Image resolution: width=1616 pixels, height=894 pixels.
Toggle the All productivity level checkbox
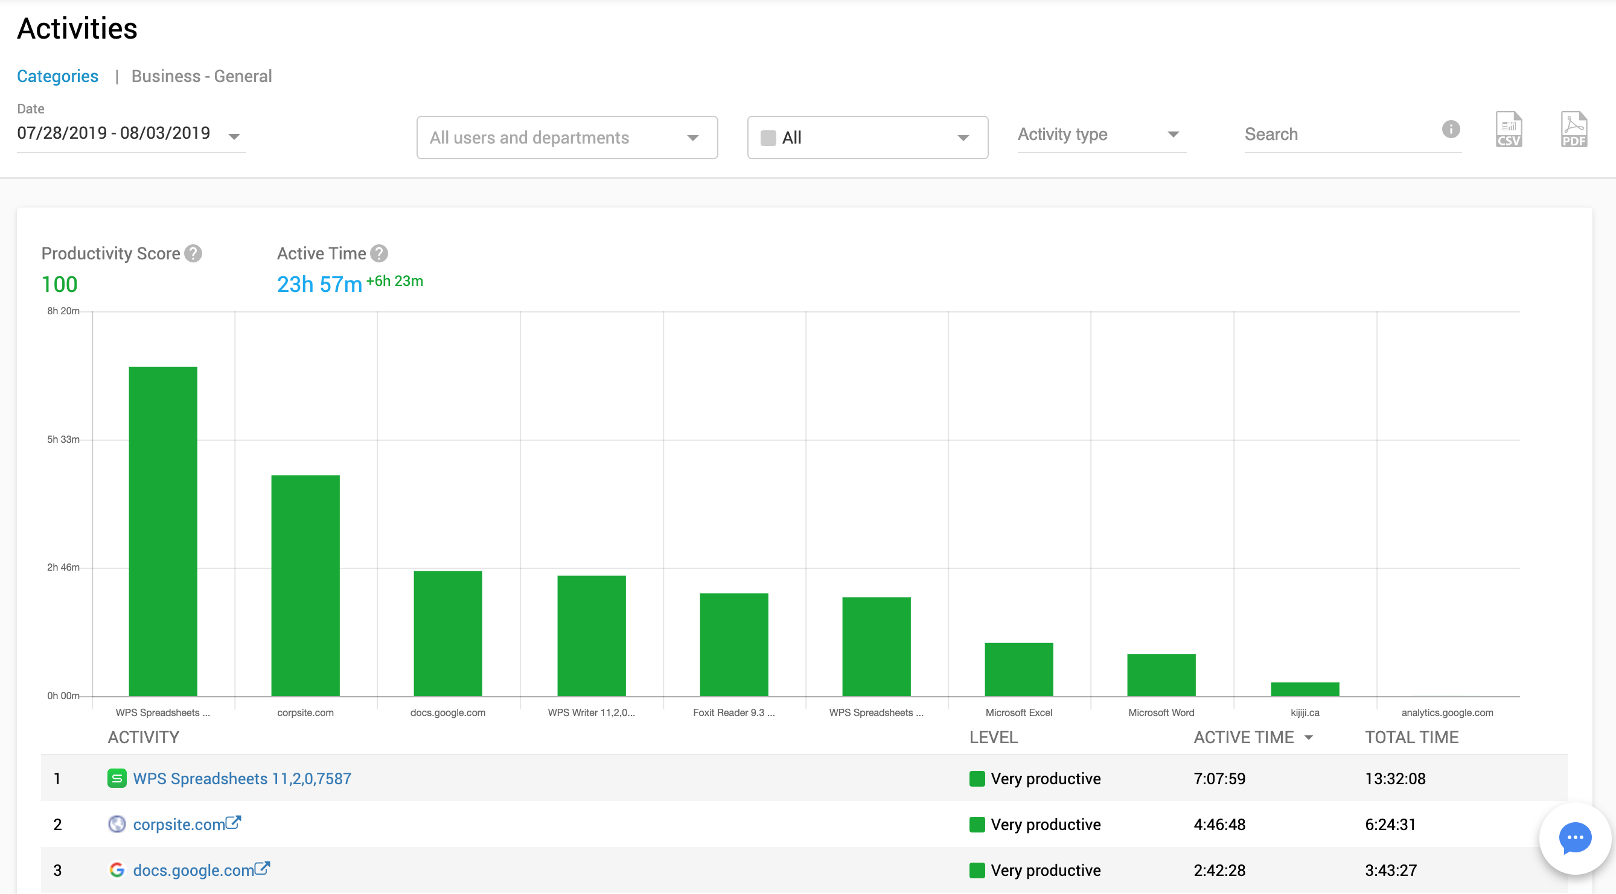(768, 138)
